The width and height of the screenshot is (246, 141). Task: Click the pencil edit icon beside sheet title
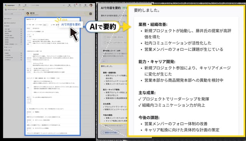pos(35,19)
